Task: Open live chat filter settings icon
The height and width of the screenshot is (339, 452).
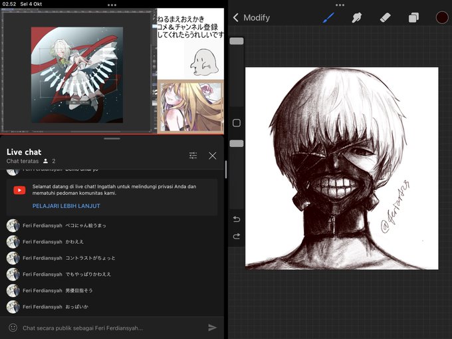Action: (193, 156)
